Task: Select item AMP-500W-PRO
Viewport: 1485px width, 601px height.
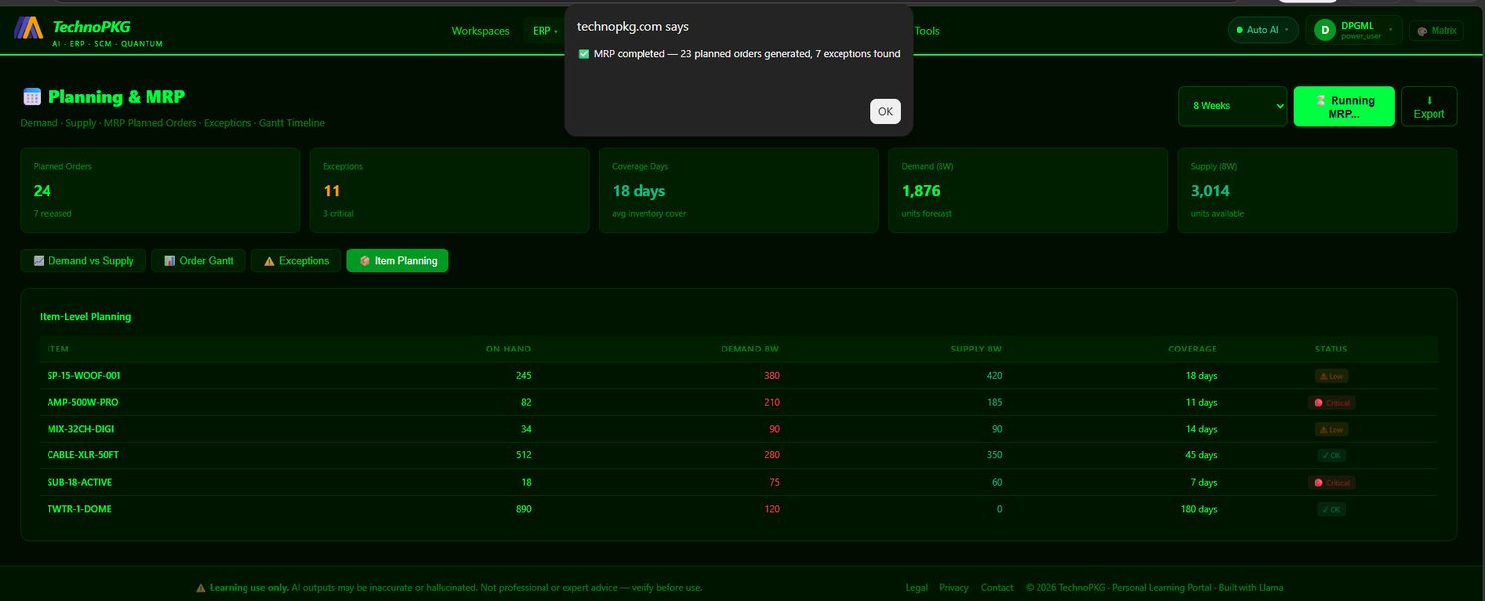Action: coord(83,403)
